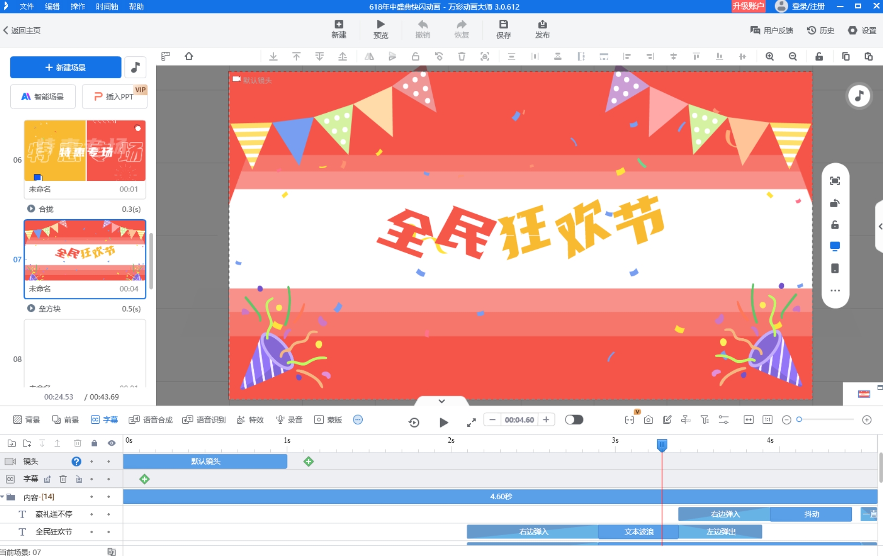The width and height of the screenshot is (883, 556).
Task: Click the 插入PPT button
Action: coord(114,97)
